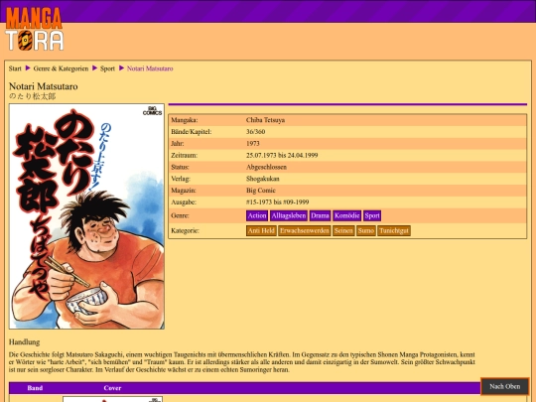
Task: Click the Kategorie: row label
Action: (185, 230)
